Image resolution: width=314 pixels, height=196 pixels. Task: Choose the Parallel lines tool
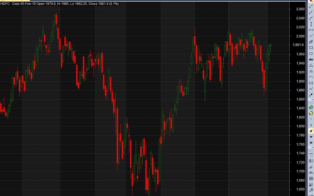pos(311,36)
